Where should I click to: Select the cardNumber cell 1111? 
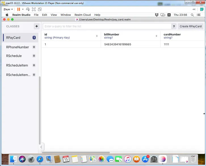click(183, 44)
